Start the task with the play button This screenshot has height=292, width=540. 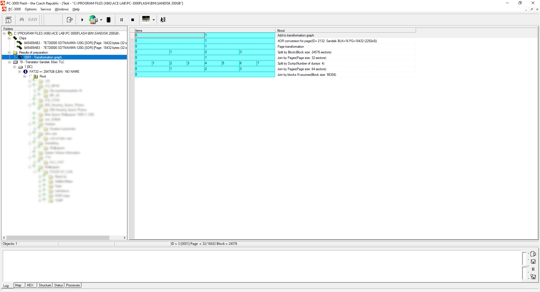click(x=82, y=20)
